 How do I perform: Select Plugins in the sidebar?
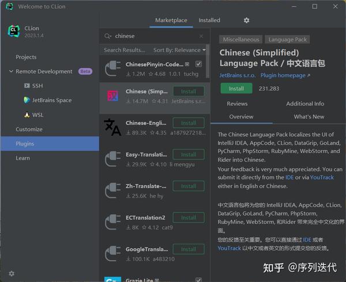coord(50,143)
